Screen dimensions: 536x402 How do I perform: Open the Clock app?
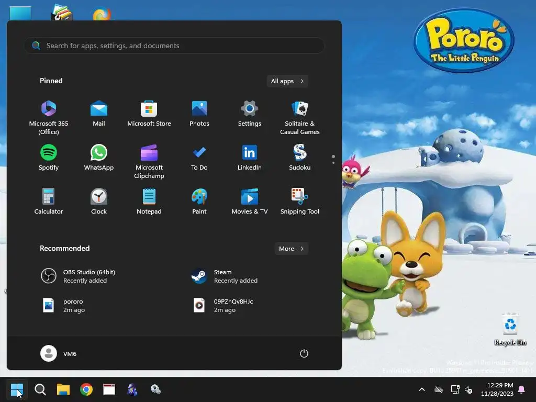pyautogui.click(x=99, y=202)
